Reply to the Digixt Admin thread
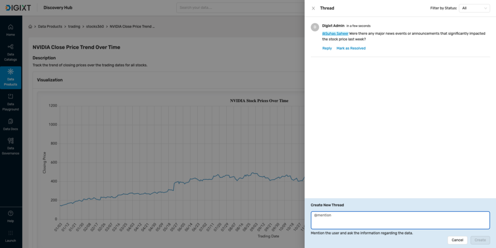 327,48
